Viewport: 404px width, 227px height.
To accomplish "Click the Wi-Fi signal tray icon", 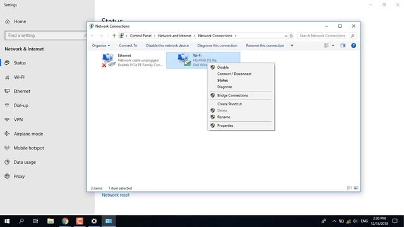I will coord(348,221).
